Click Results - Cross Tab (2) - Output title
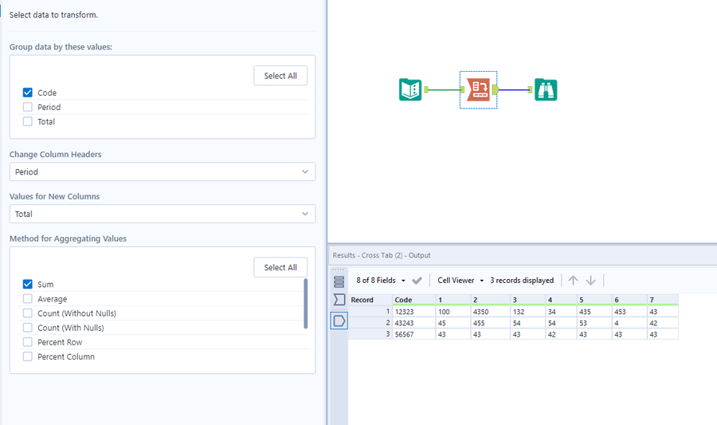Image resolution: width=717 pixels, height=425 pixels. pyautogui.click(x=382, y=255)
